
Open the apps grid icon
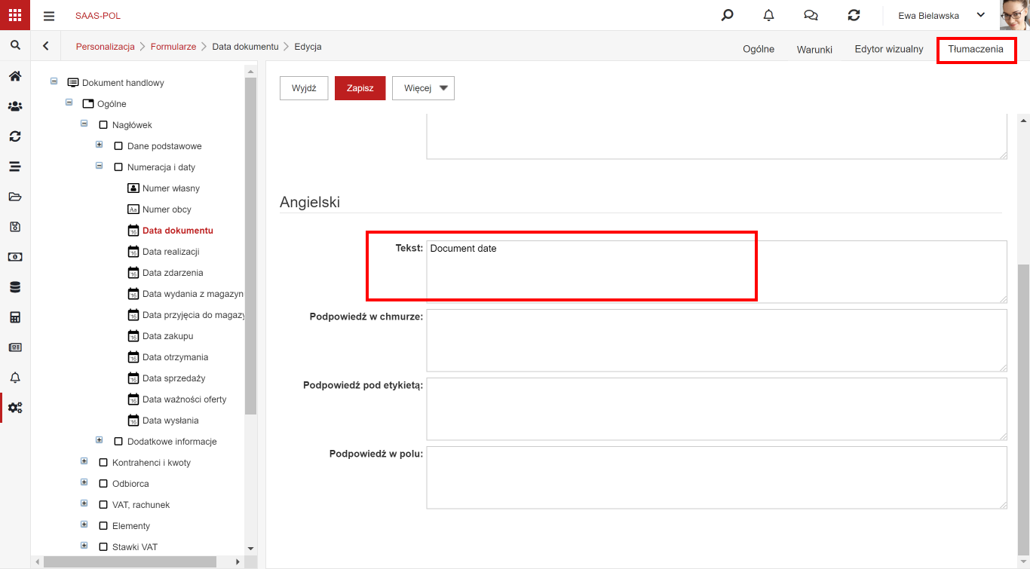tap(15, 15)
